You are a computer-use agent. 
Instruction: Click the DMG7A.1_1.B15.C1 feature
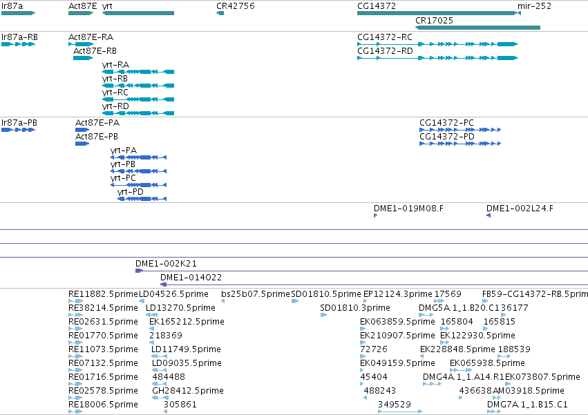point(494,412)
